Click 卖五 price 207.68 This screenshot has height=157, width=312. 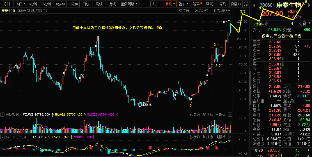(275, 42)
